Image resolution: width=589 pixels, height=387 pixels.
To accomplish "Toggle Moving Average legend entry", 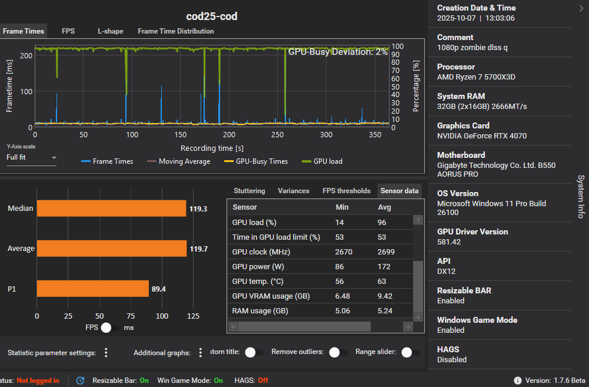I will 178,161.
